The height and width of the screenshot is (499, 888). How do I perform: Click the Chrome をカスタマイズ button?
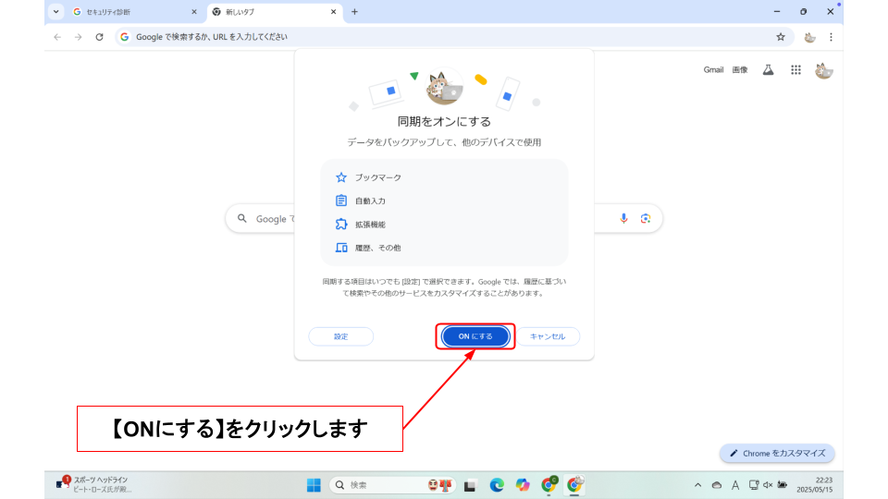click(x=777, y=454)
